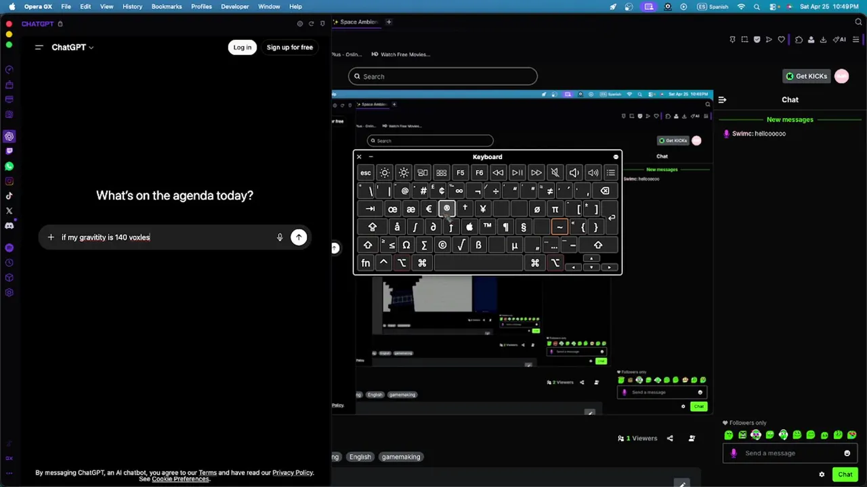867x487 pixels.
Task: Open the Keyboard viewer options menu
Action: coord(615,157)
